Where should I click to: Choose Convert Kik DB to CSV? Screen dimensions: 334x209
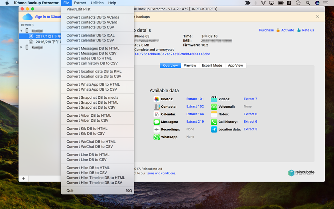(x=98, y=133)
